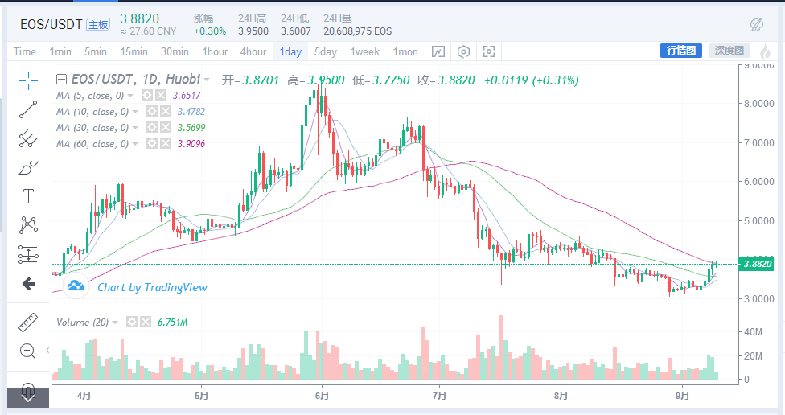785x415 pixels.
Task: Click the Chart by TradingView link
Action: point(152,287)
